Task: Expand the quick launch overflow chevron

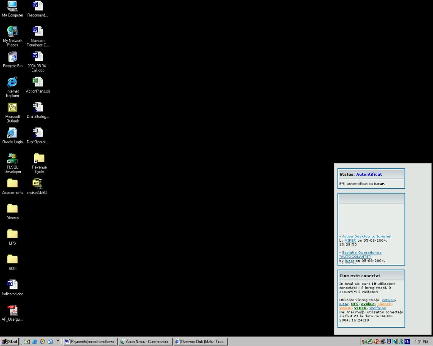Action: [x=58, y=341]
